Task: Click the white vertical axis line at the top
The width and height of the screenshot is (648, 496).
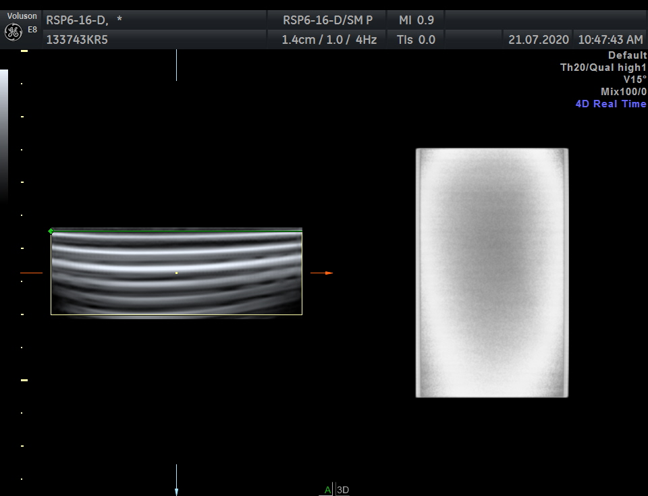Action: [x=176, y=65]
